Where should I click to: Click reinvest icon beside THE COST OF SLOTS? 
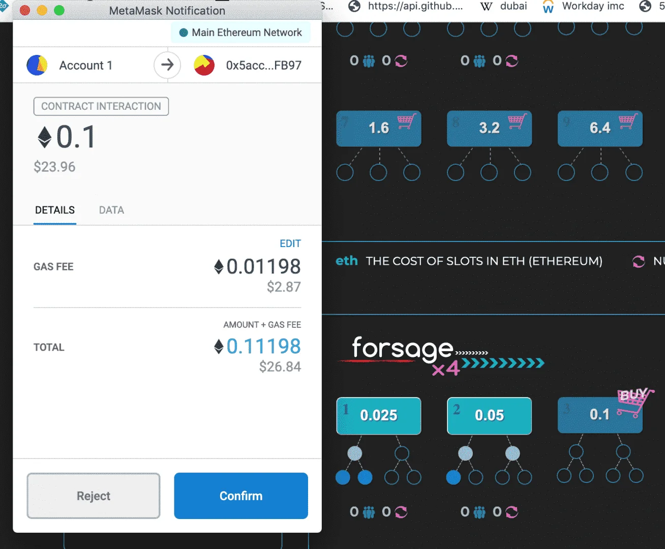639,261
